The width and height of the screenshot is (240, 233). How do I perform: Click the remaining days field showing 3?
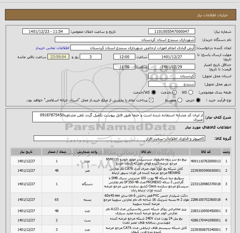coord(91,57)
